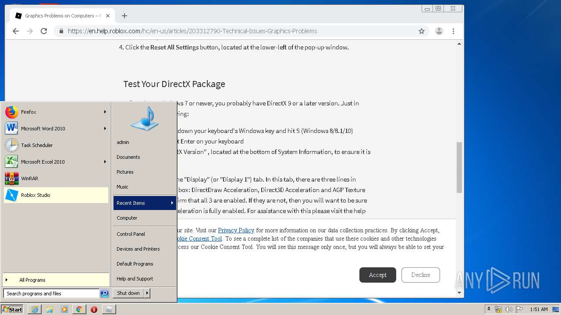Open Task Scheduler icon
Image resolution: width=561 pixels, height=315 pixels.
(12, 145)
